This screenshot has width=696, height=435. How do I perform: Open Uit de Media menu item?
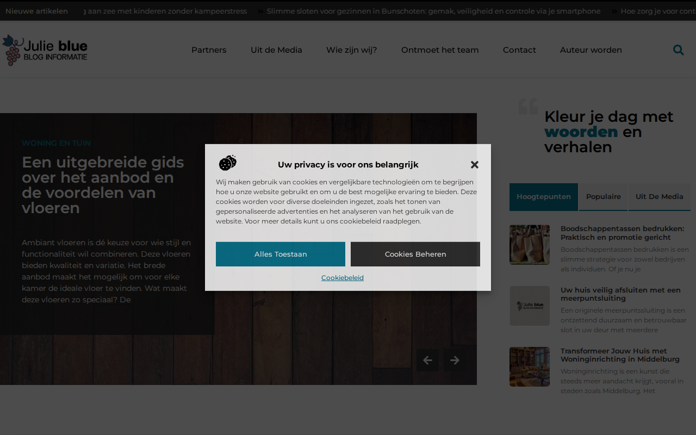pos(276,50)
